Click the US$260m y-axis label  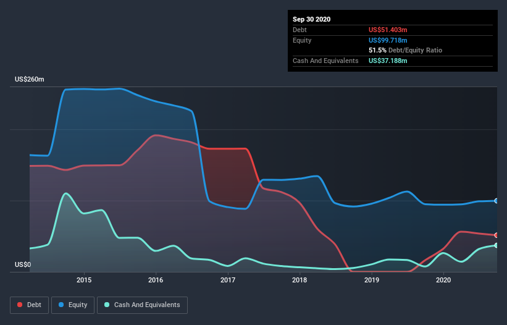point(30,79)
